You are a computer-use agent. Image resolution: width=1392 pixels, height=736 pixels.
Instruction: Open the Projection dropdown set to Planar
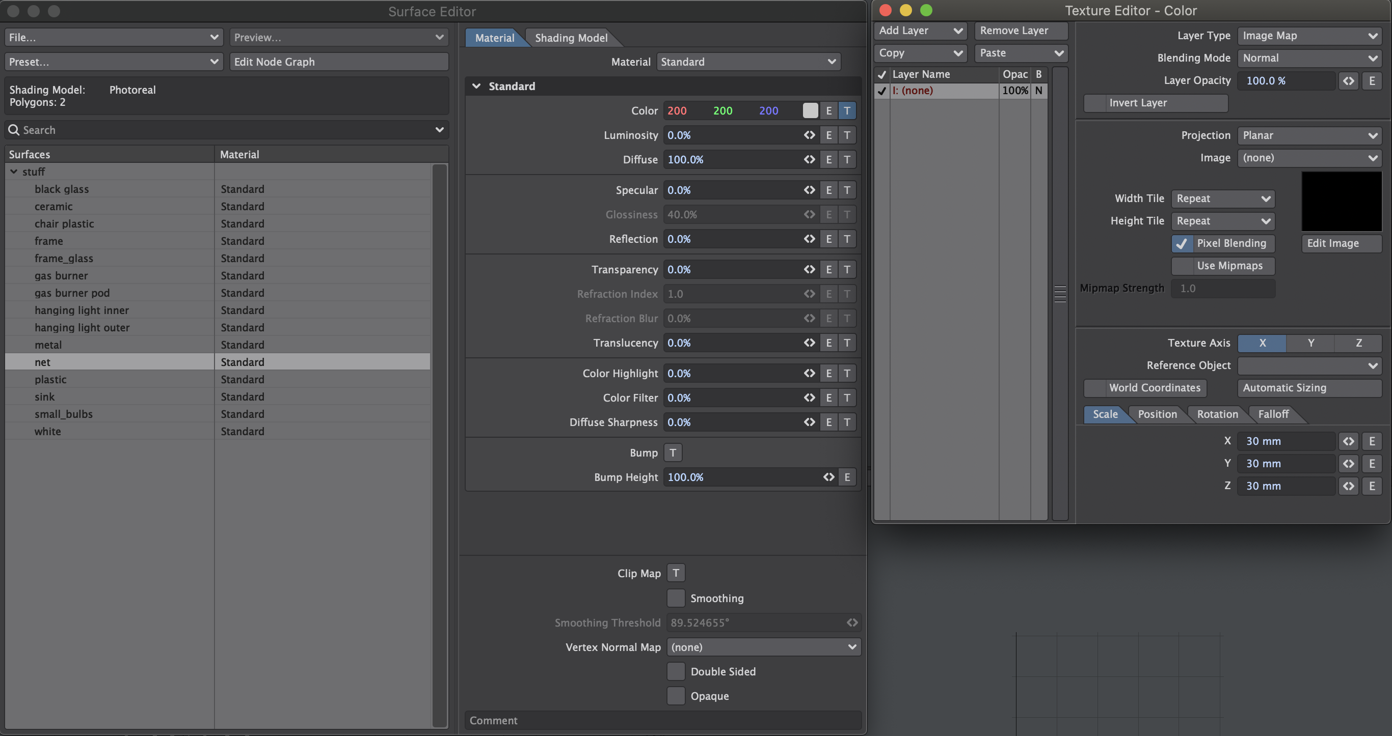click(x=1309, y=135)
